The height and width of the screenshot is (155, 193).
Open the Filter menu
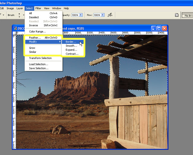coord(38,8)
